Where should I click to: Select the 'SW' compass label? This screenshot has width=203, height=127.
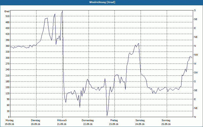point(196,73)
